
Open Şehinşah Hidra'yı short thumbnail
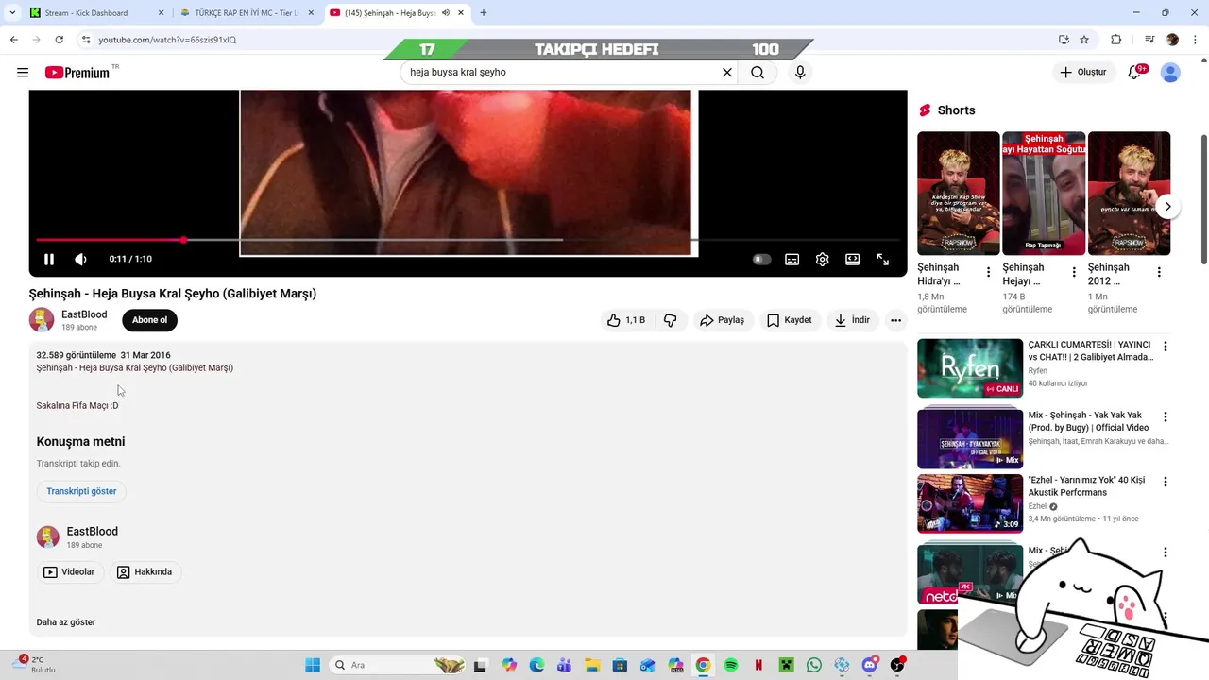(958, 194)
